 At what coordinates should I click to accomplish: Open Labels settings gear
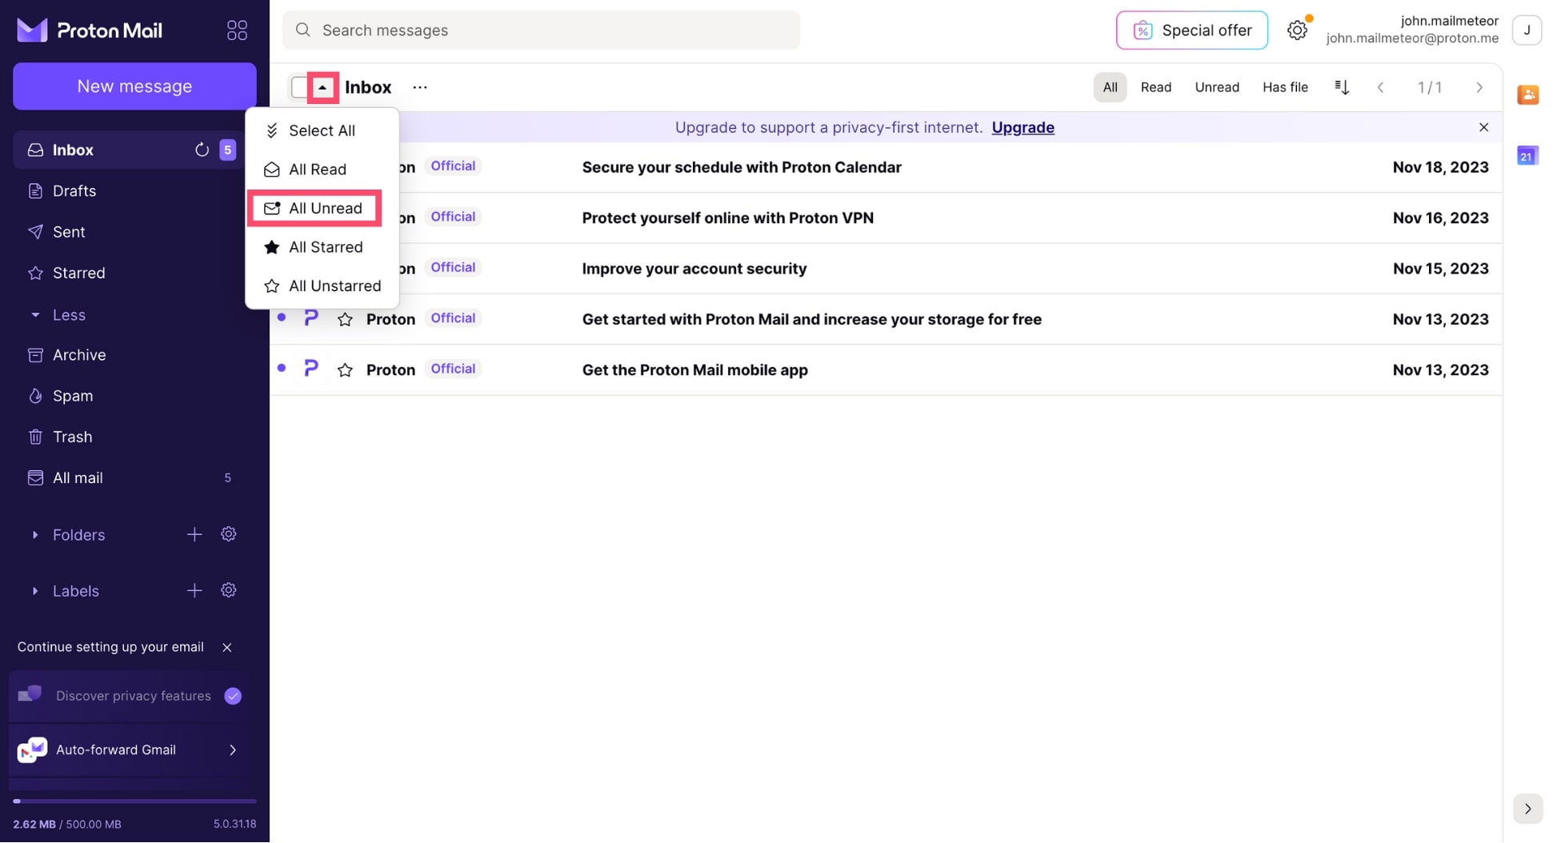pos(229,590)
